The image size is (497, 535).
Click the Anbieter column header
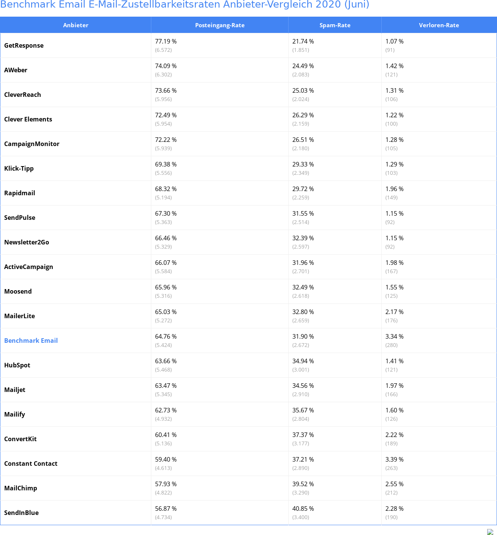click(x=76, y=25)
